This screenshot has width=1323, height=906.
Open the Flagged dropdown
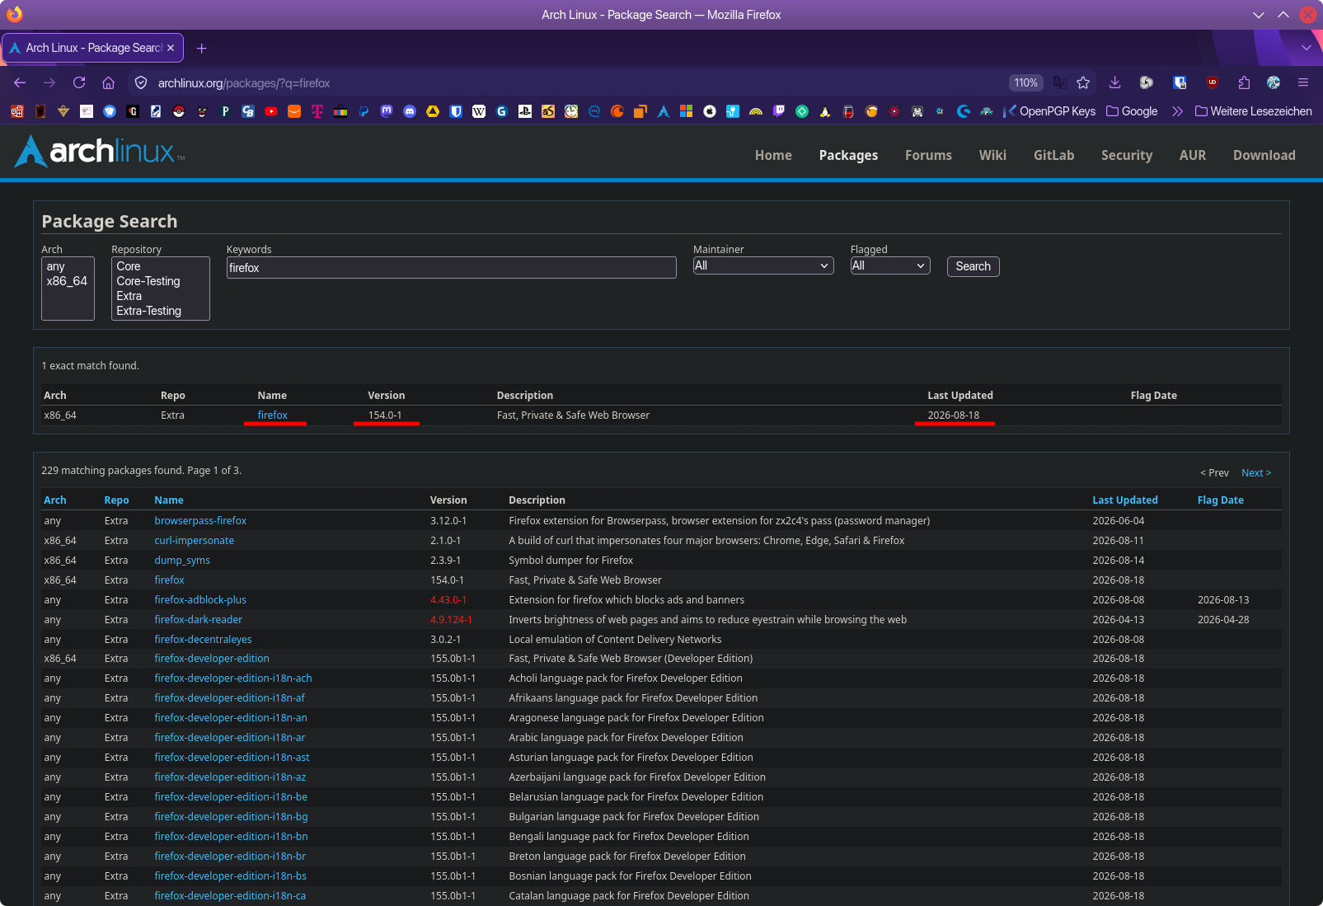pyautogui.click(x=890, y=265)
